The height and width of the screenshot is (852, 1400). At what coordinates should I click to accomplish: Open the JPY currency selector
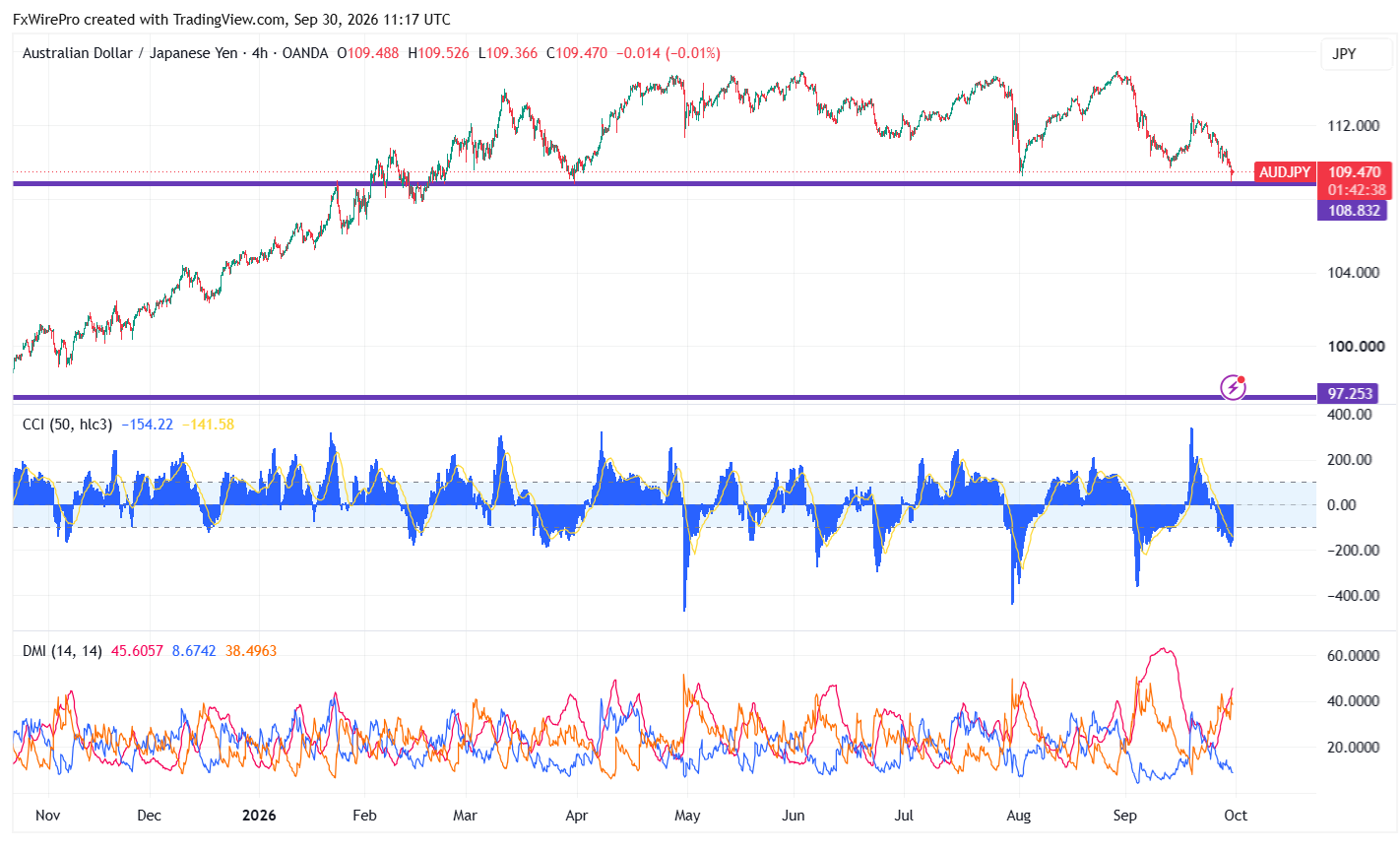[x=1344, y=54]
